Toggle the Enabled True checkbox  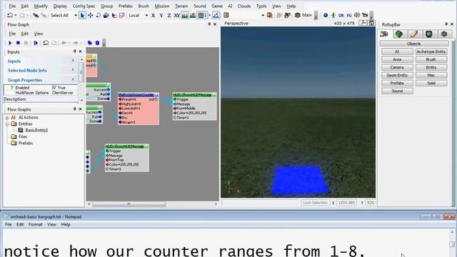pos(54,87)
